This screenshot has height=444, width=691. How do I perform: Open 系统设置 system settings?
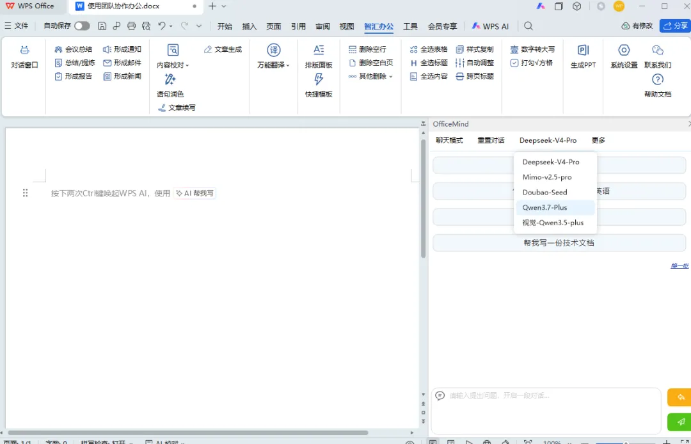(624, 57)
